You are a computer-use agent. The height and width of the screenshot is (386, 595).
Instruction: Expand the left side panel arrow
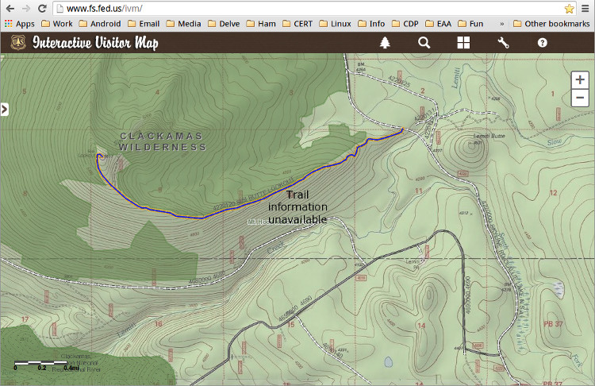(x=4, y=109)
